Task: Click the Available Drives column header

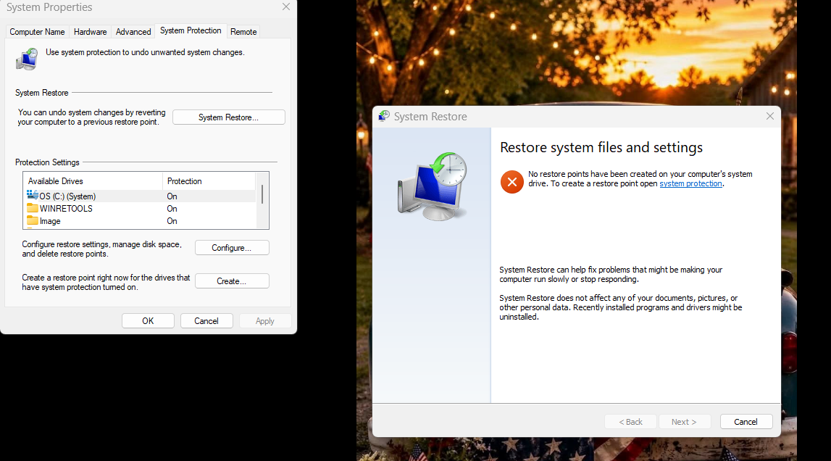Action: point(93,181)
